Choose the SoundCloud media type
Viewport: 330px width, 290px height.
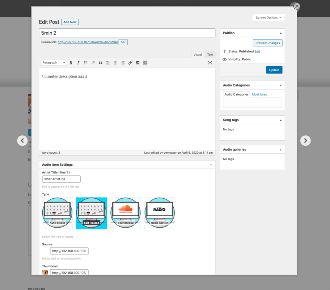(x=126, y=213)
